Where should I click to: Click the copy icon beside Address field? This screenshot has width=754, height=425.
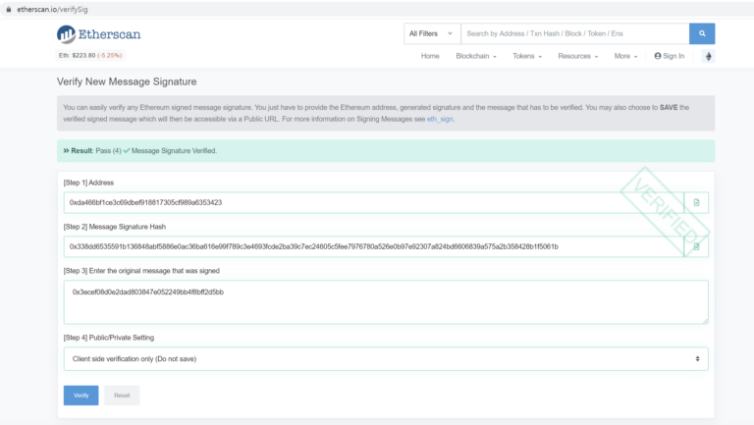(696, 202)
